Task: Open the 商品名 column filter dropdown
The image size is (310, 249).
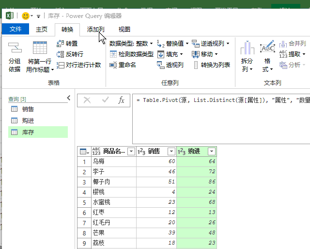Action: click(131, 152)
